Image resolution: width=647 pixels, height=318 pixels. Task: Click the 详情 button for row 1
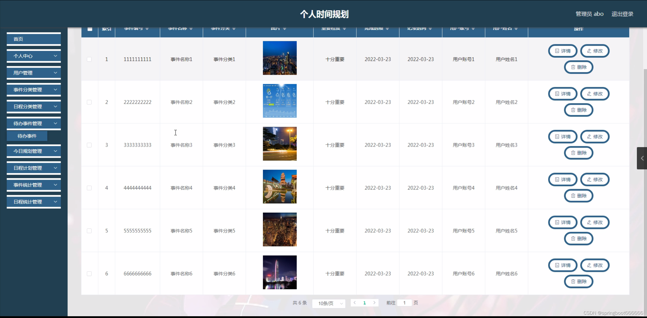563,51
